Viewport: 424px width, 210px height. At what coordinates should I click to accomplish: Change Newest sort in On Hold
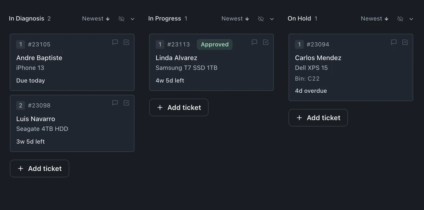click(x=374, y=19)
